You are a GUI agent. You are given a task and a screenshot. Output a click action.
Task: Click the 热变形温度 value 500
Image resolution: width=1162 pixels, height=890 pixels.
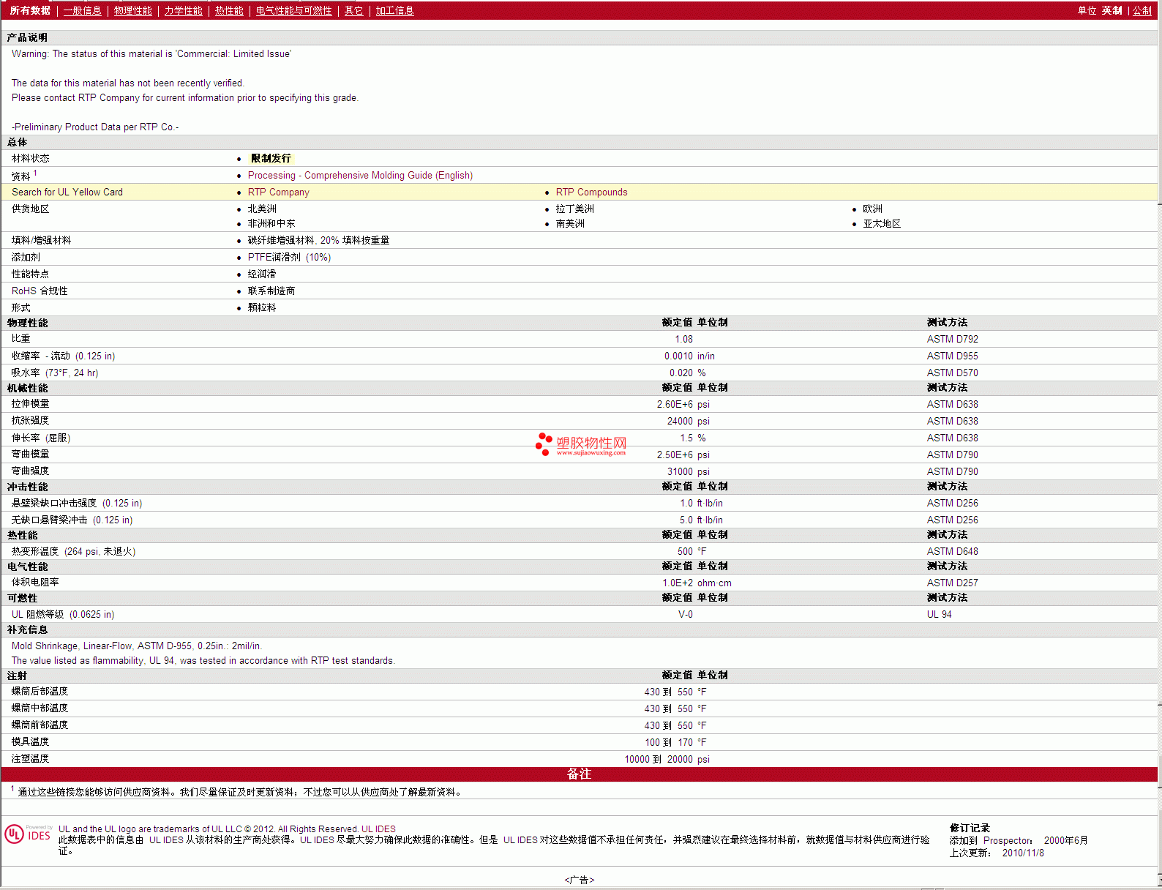[x=685, y=551]
